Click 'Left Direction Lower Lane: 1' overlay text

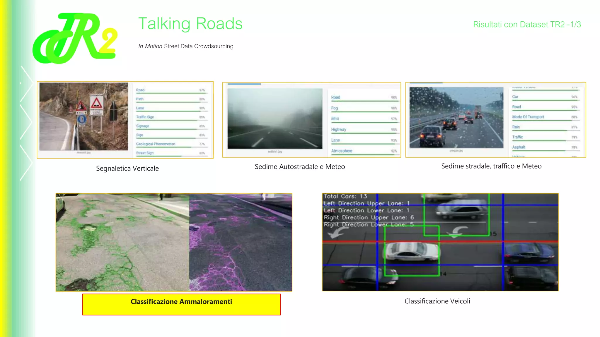click(367, 211)
